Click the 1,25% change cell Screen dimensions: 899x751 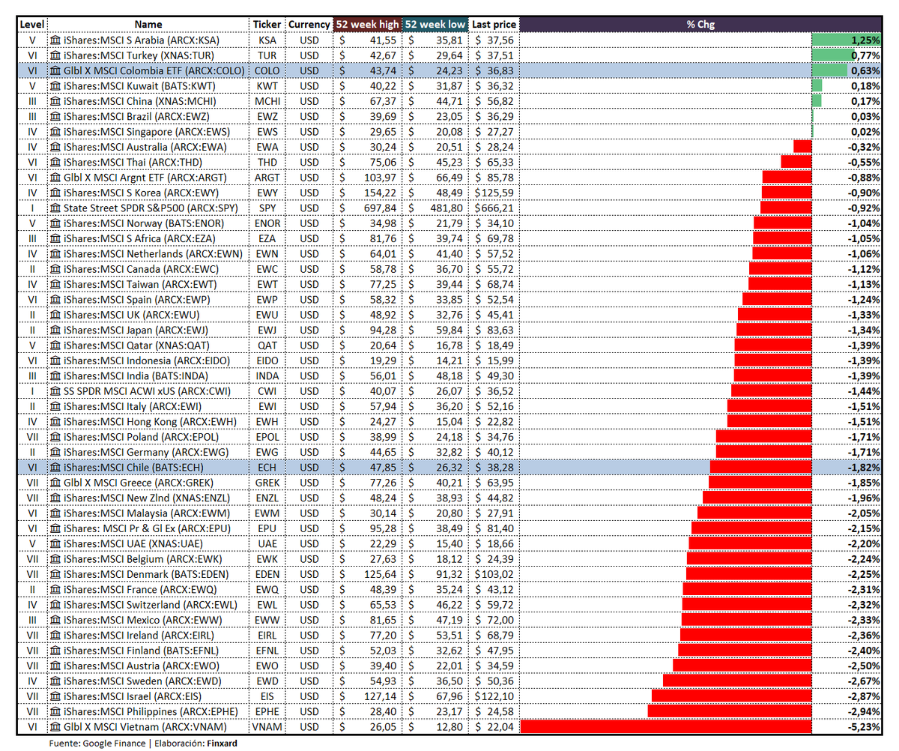point(700,40)
